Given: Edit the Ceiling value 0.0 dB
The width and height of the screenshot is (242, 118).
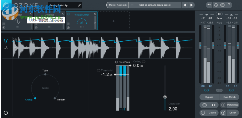Looking at the screenshot, I should click(138, 66).
